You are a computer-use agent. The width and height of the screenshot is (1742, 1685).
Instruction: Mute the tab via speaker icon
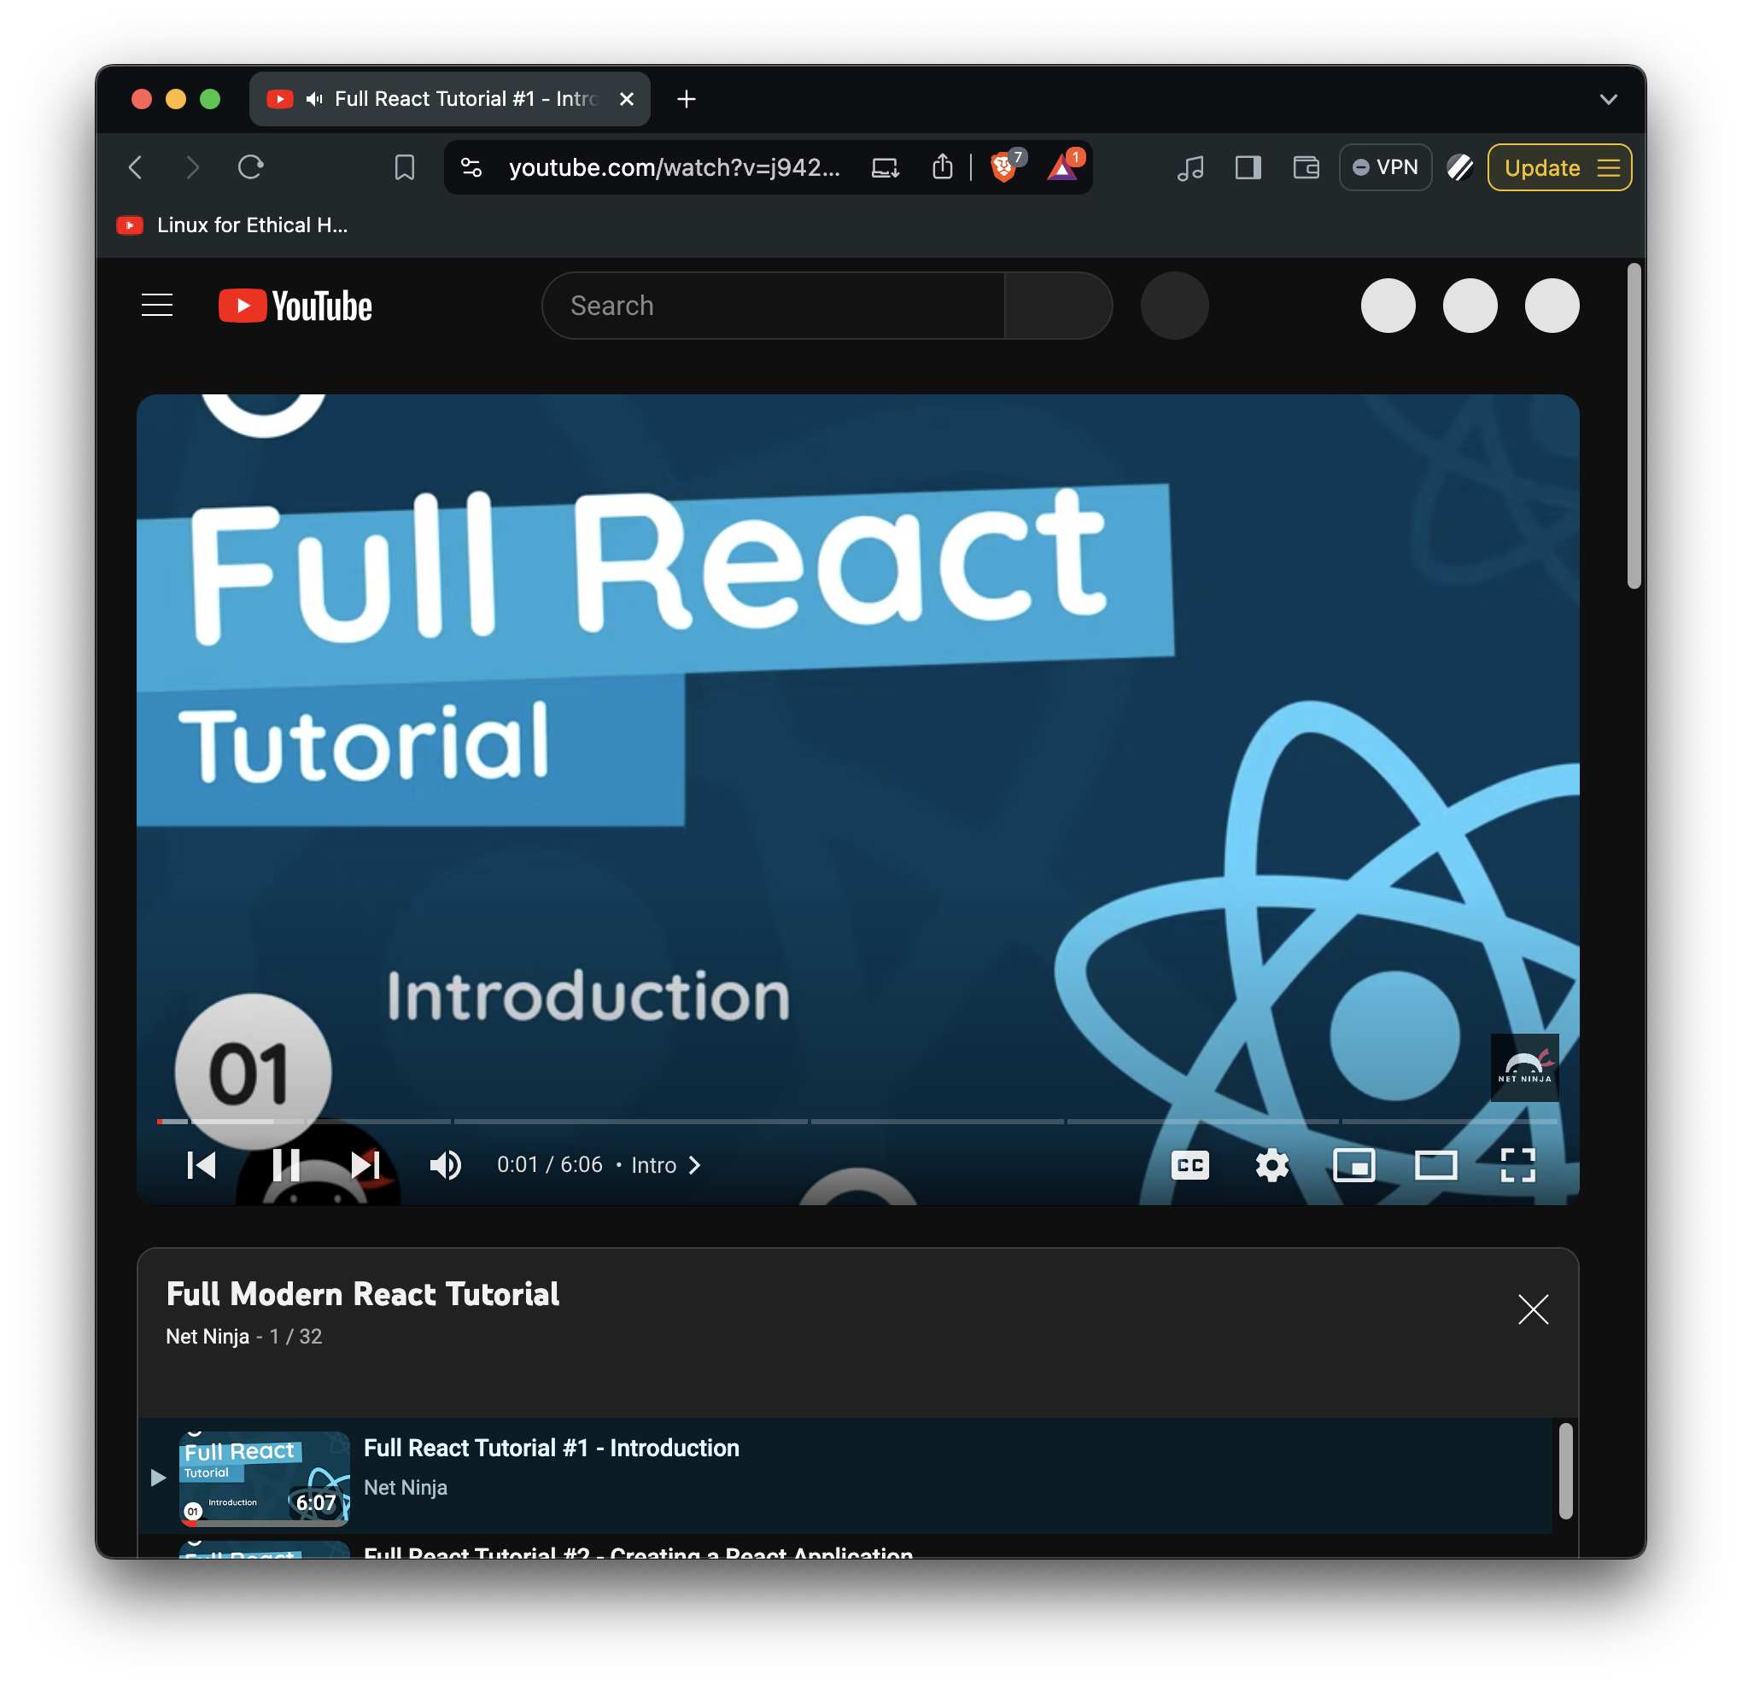click(313, 99)
